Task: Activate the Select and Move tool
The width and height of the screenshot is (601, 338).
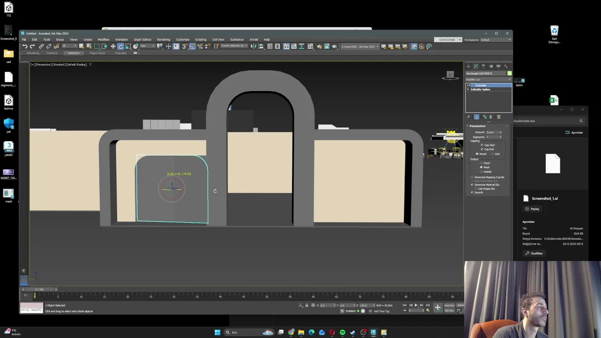Action: (x=113, y=46)
